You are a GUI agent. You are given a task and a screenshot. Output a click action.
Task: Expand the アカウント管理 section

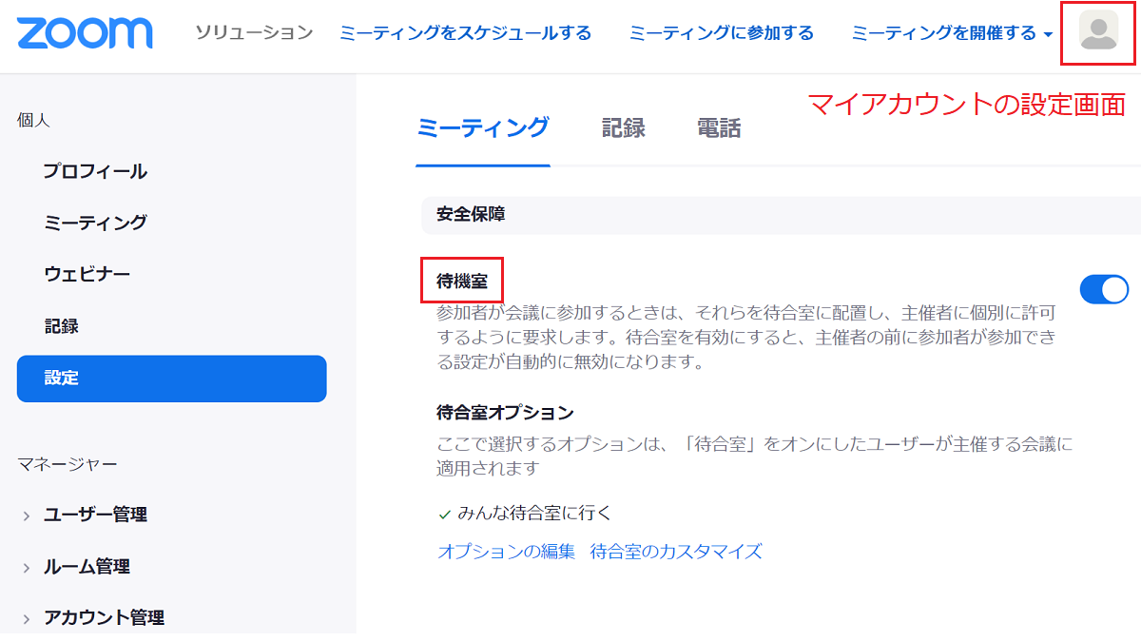[x=104, y=617]
